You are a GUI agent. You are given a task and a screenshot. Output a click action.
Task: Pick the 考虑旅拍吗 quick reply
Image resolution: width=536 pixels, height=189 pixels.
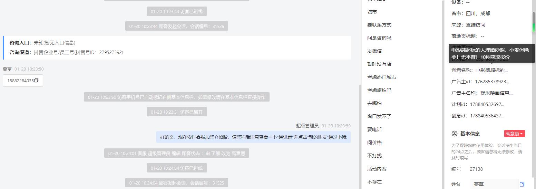[379, 90]
